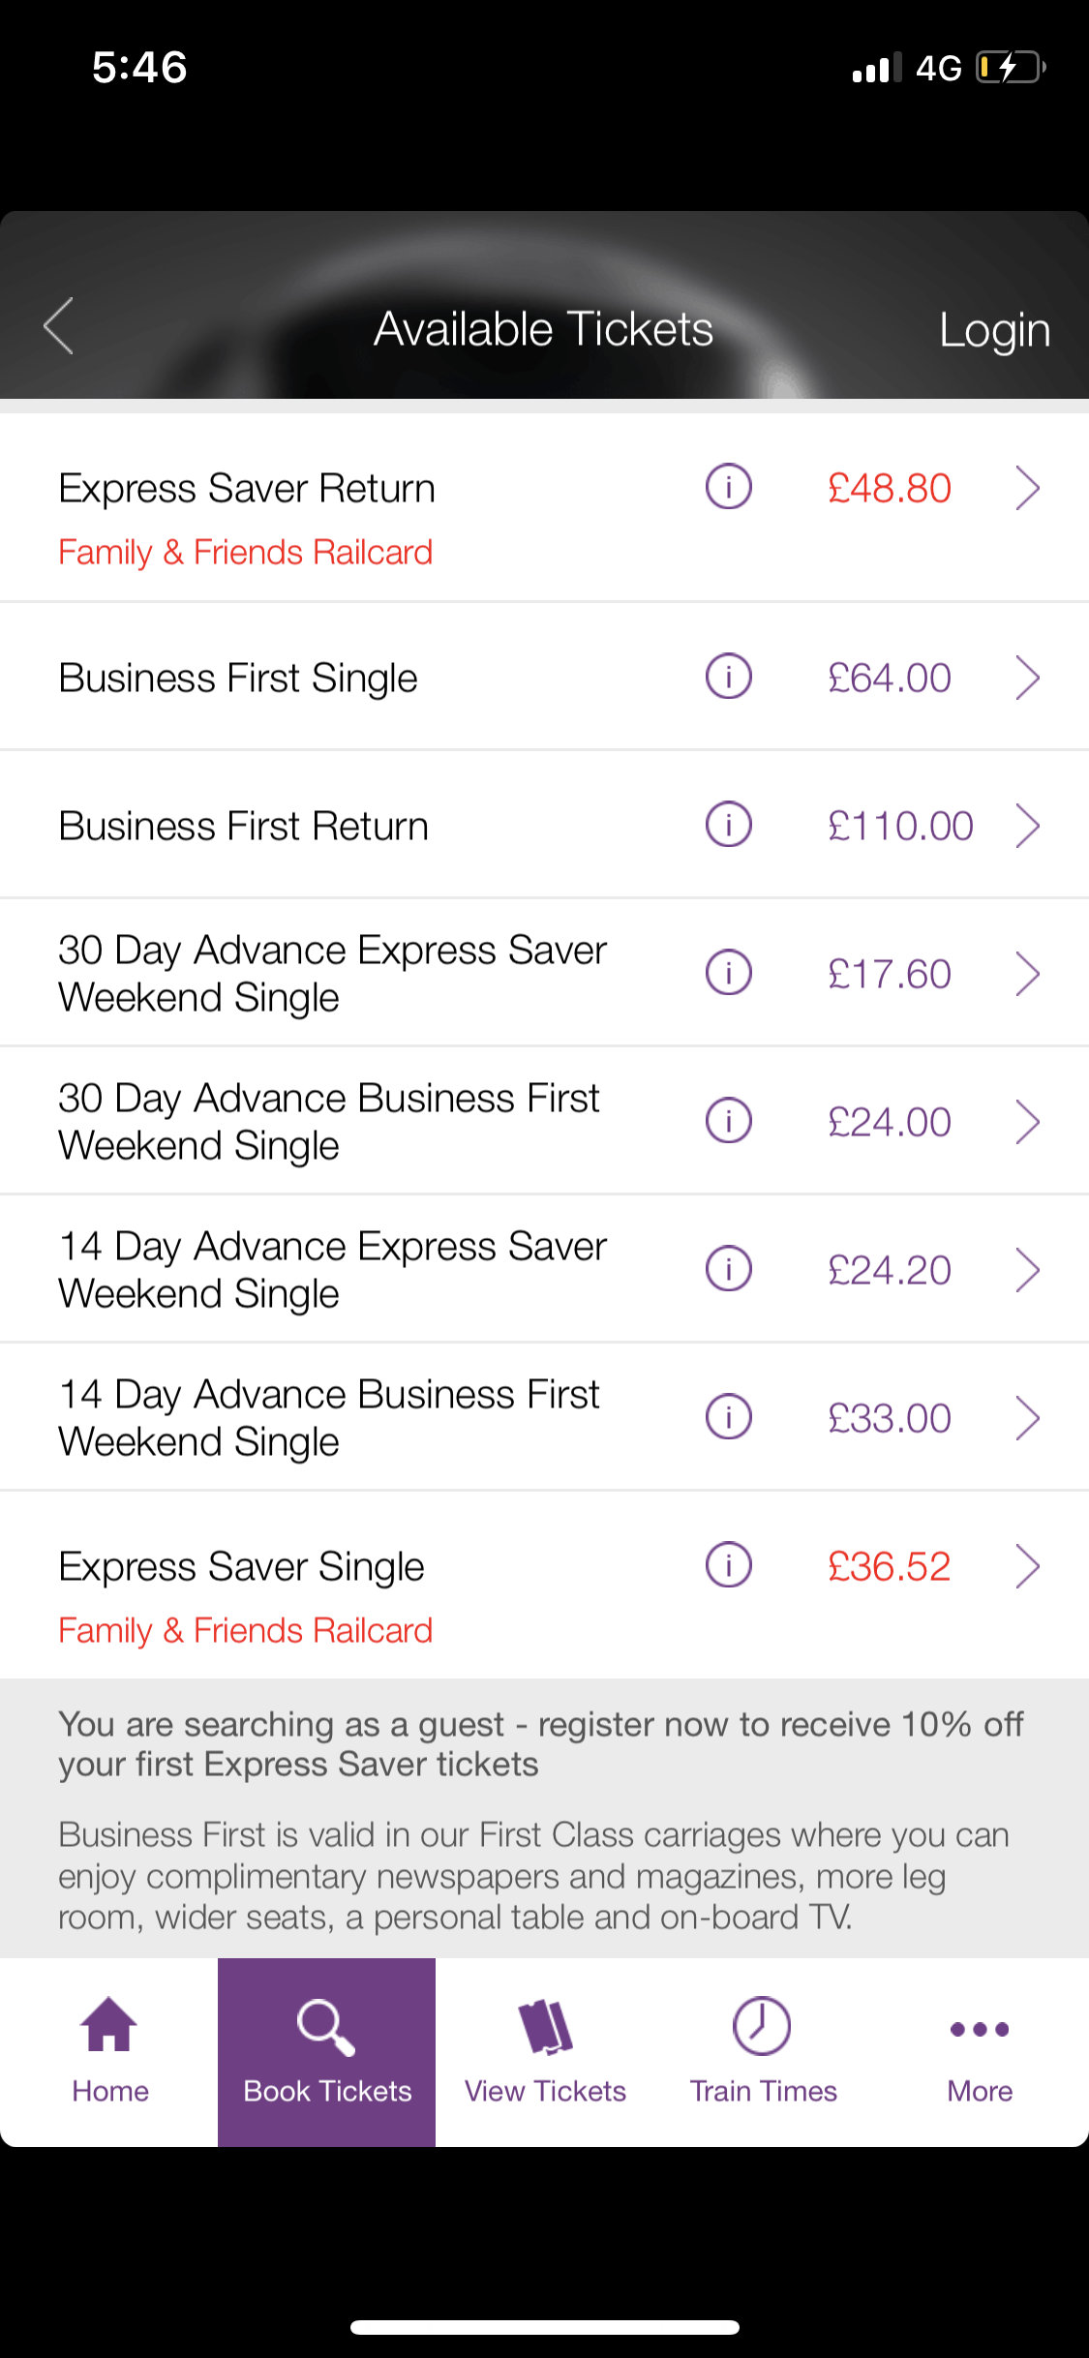Open chevron for £33.00 ticket
1089x2358 pixels.
click(x=1027, y=1418)
